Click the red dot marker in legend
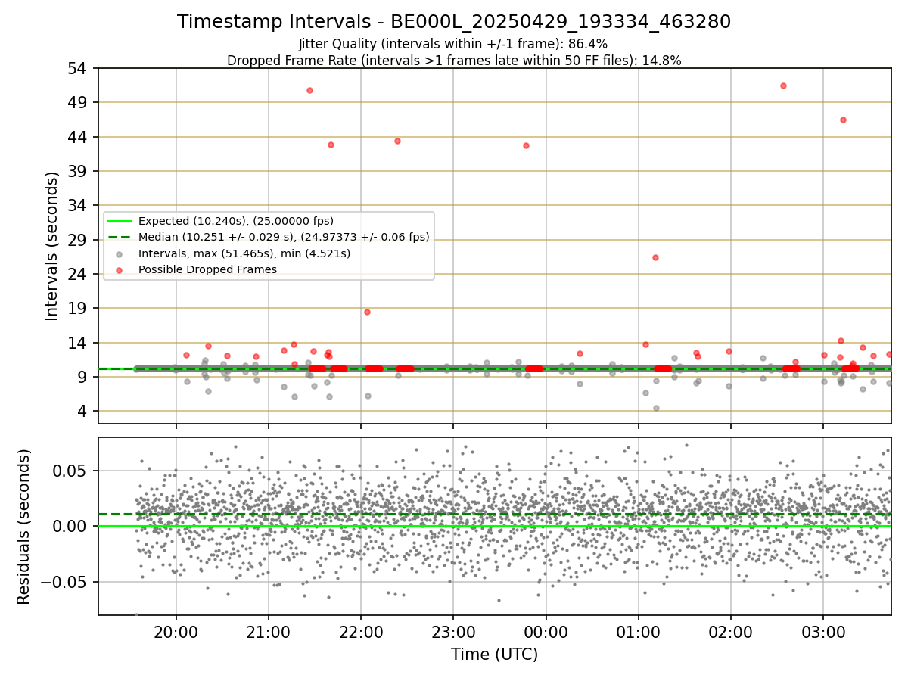Image resolution: width=908 pixels, height=681 pixels. 120,269
